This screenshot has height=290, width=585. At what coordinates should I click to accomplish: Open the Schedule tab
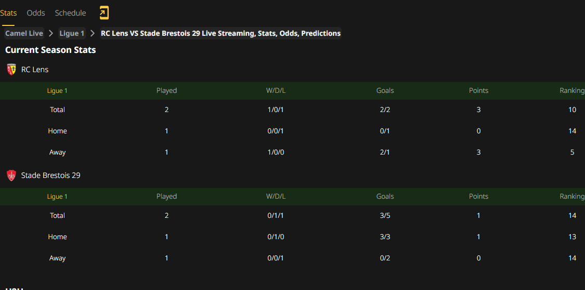(71, 13)
